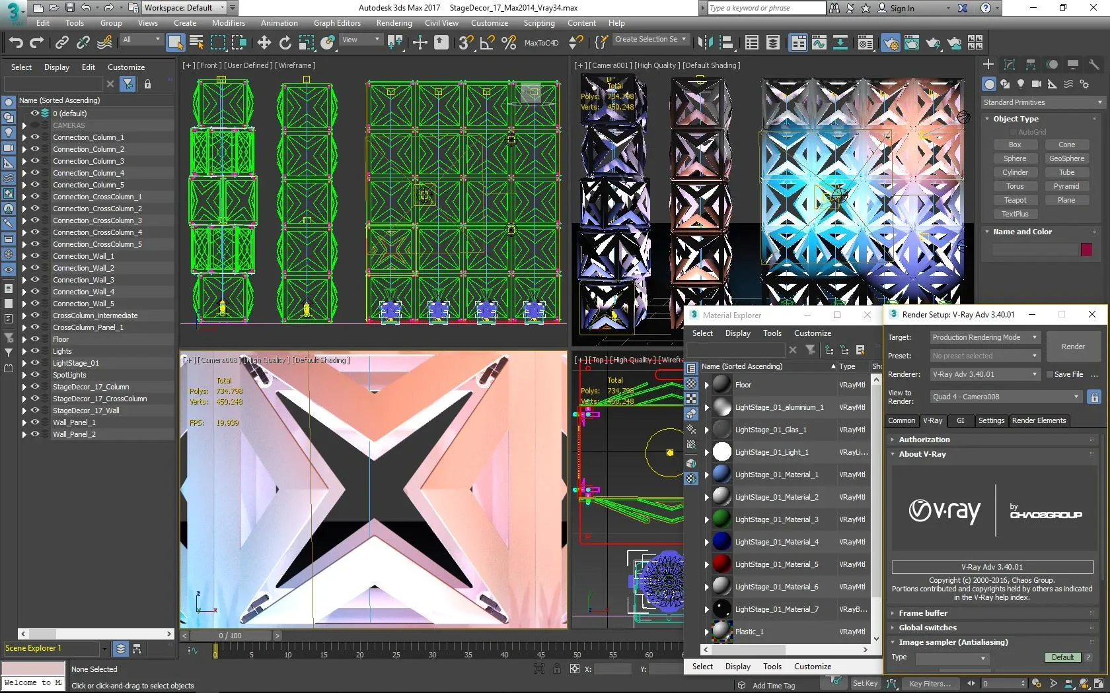Image resolution: width=1110 pixels, height=693 pixels.
Task: Open the Workspace: Default dropdown
Action: 184,8
